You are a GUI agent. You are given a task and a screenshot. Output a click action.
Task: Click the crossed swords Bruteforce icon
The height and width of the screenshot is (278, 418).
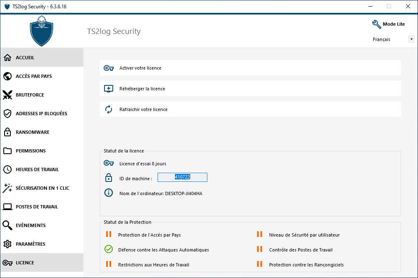(7, 95)
